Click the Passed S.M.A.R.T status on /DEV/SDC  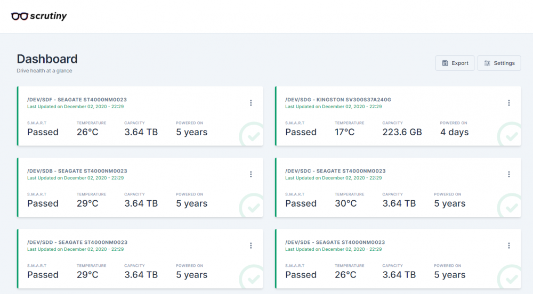(x=301, y=203)
